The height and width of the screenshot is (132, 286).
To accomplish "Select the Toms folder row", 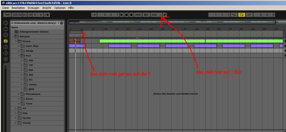I will (x=37, y=103).
